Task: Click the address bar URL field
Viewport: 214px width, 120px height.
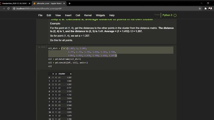Action: point(105,8)
